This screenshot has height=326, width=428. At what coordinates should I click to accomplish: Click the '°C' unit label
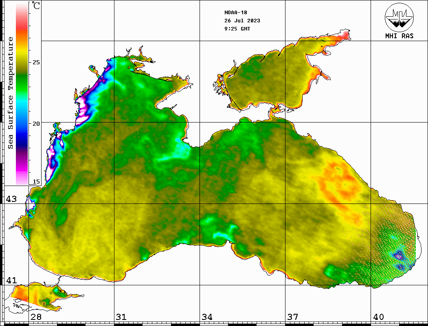(36, 5)
